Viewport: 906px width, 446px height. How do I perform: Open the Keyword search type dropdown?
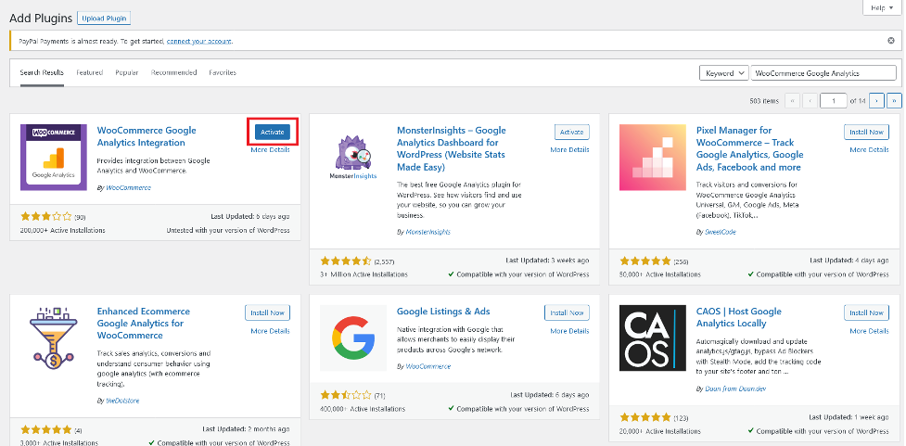(x=723, y=73)
